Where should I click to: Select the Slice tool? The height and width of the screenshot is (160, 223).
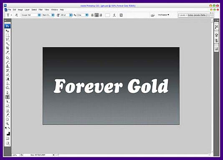7,52
